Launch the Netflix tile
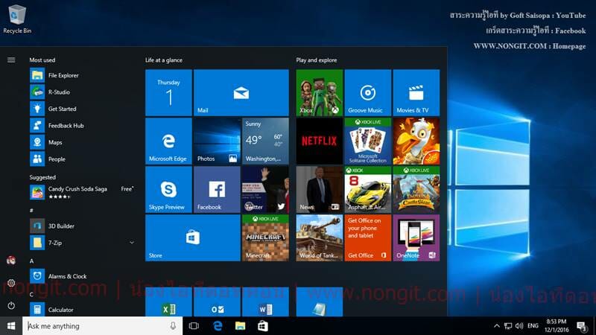 320,141
